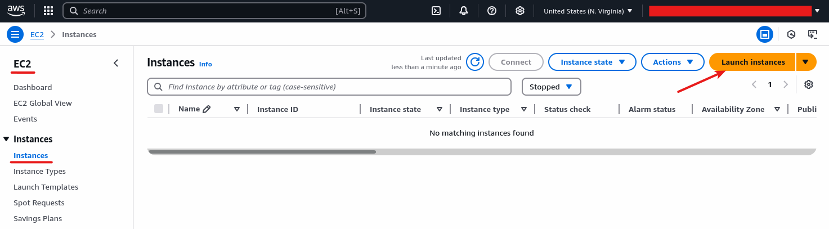Screen dimensions: 829x229
Task: Sort by Instance type column arrow
Action: click(x=524, y=109)
